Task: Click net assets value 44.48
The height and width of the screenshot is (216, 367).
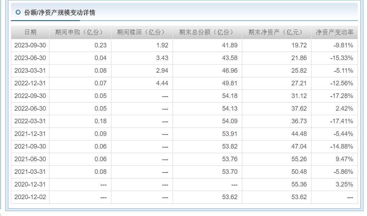Action: [299, 134]
